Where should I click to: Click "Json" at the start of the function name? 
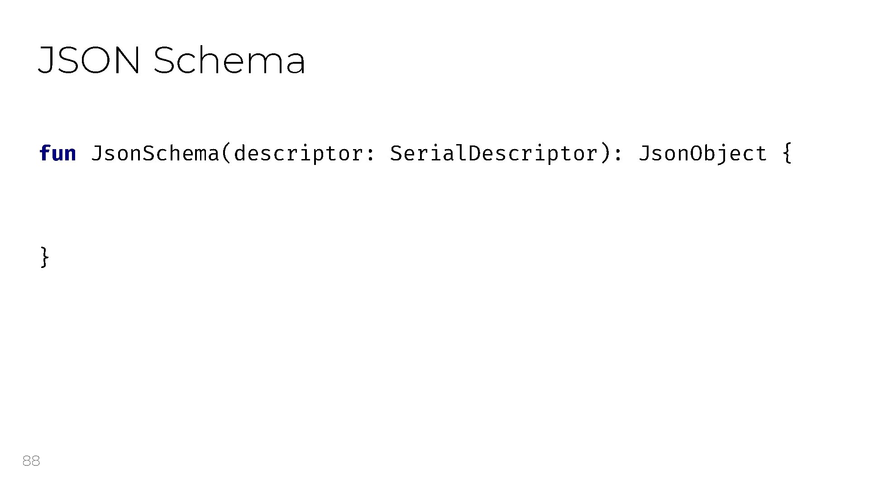tap(116, 154)
